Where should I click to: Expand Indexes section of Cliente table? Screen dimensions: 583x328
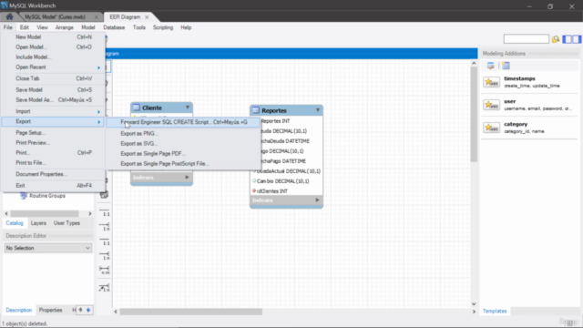[x=187, y=178]
